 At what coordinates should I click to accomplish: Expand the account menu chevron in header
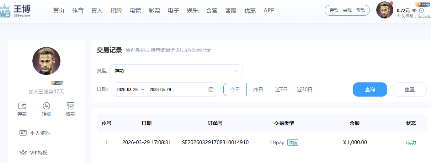[x=421, y=10]
